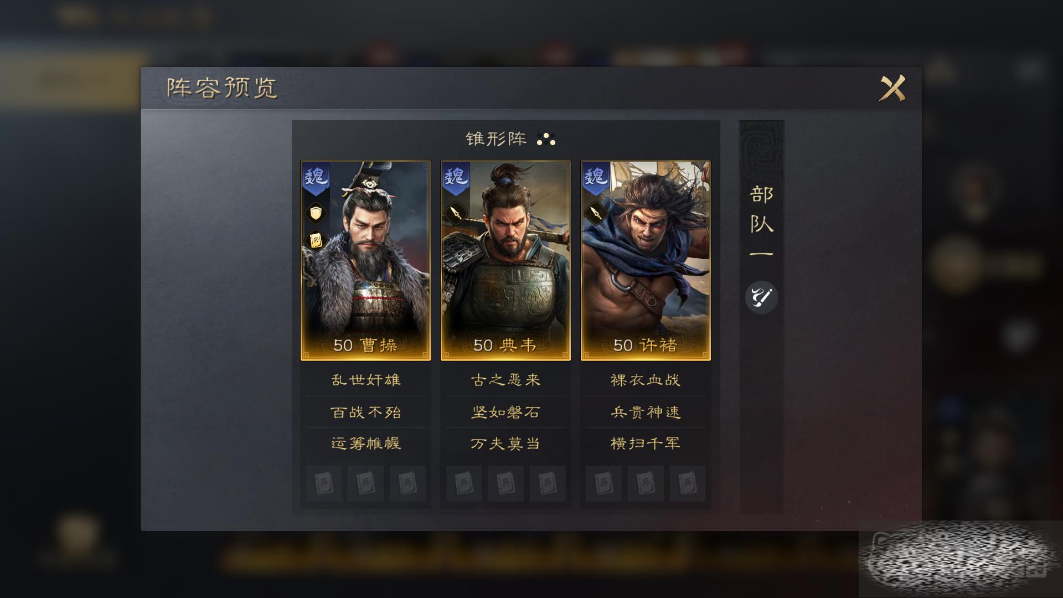1063x598 pixels.
Task: Click the shield troop icon on 曹操 card
Action: coord(316,213)
